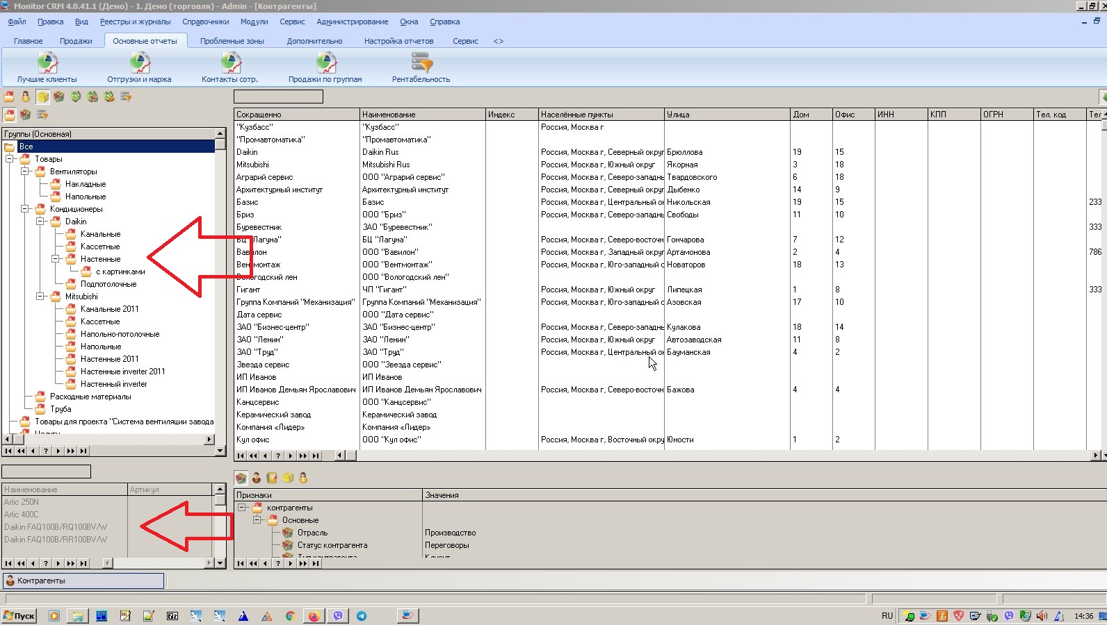1107x625 pixels.
Task: Collapse the Mitsubishi tree node
Action: (x=40, y=297)
